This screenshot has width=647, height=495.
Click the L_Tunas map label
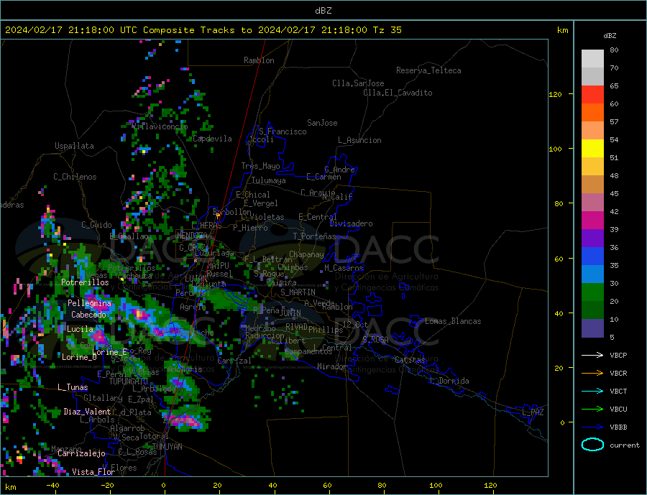73,387
